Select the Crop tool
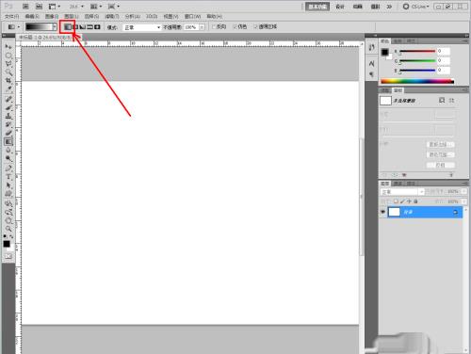This screenshot has width=471, height=354. tap(8, 81)
